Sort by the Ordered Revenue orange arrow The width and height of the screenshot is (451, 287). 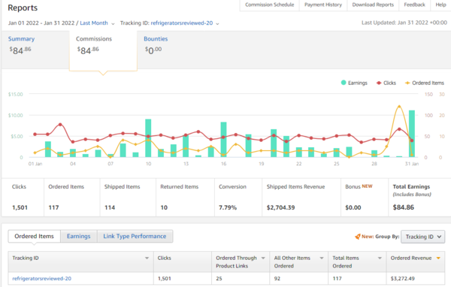[x=438, y=258]
